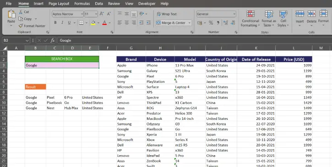
Task: Click the Select All corner triangle
Action: [x=5, y=48]
